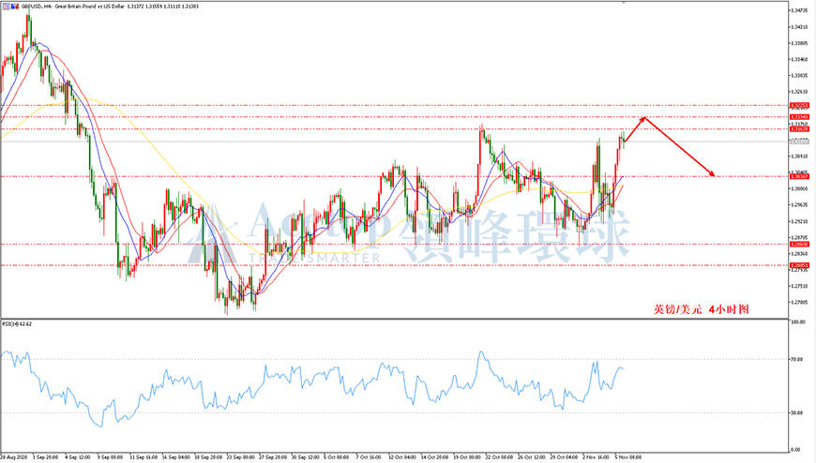Select the 1.30387 red price label

(799, 176)
